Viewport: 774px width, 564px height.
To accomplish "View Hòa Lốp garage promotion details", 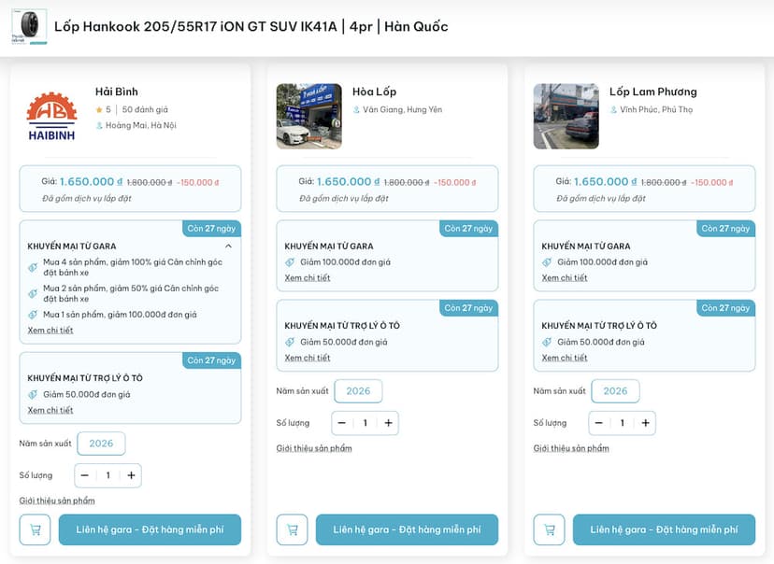I will [308, 278].
